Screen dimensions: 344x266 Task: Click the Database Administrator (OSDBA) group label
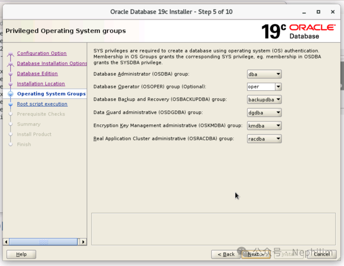point(141,74)
